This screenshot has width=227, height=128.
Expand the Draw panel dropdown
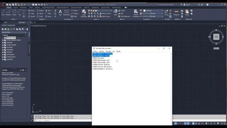(x=14, y=19)
